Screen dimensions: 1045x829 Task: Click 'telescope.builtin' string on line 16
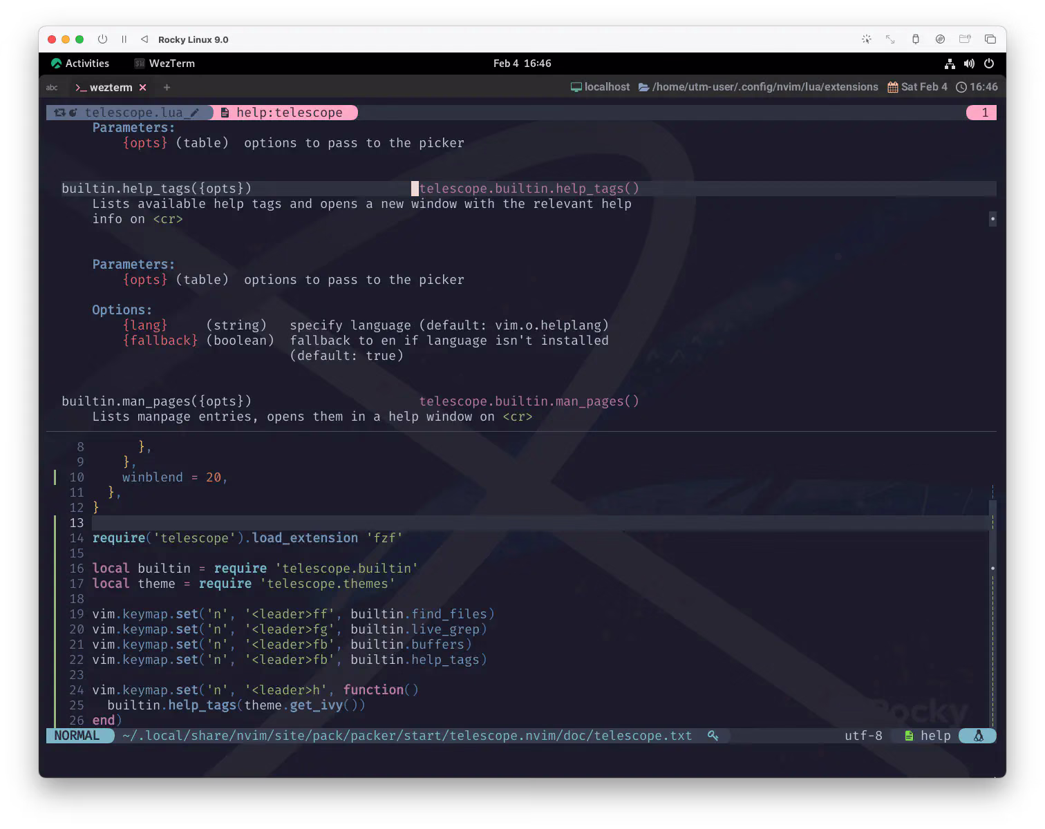[347, 569]
